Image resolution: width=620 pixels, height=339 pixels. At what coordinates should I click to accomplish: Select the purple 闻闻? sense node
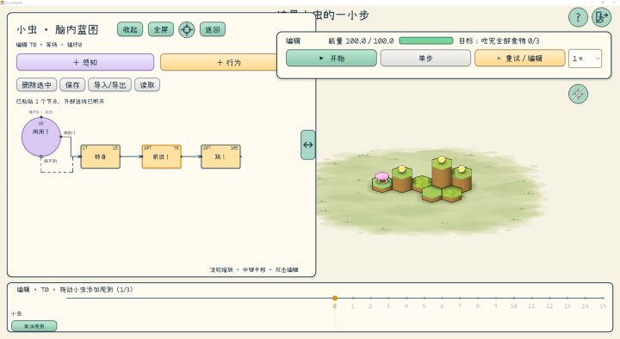40,137
